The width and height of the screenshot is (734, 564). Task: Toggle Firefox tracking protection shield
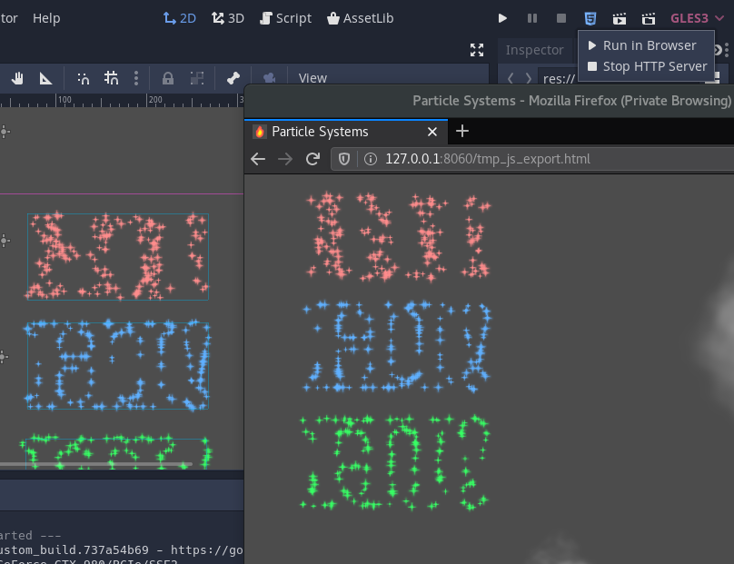[x=345, y=158]
